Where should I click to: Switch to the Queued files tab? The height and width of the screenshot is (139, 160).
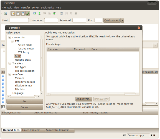point(11,130)
